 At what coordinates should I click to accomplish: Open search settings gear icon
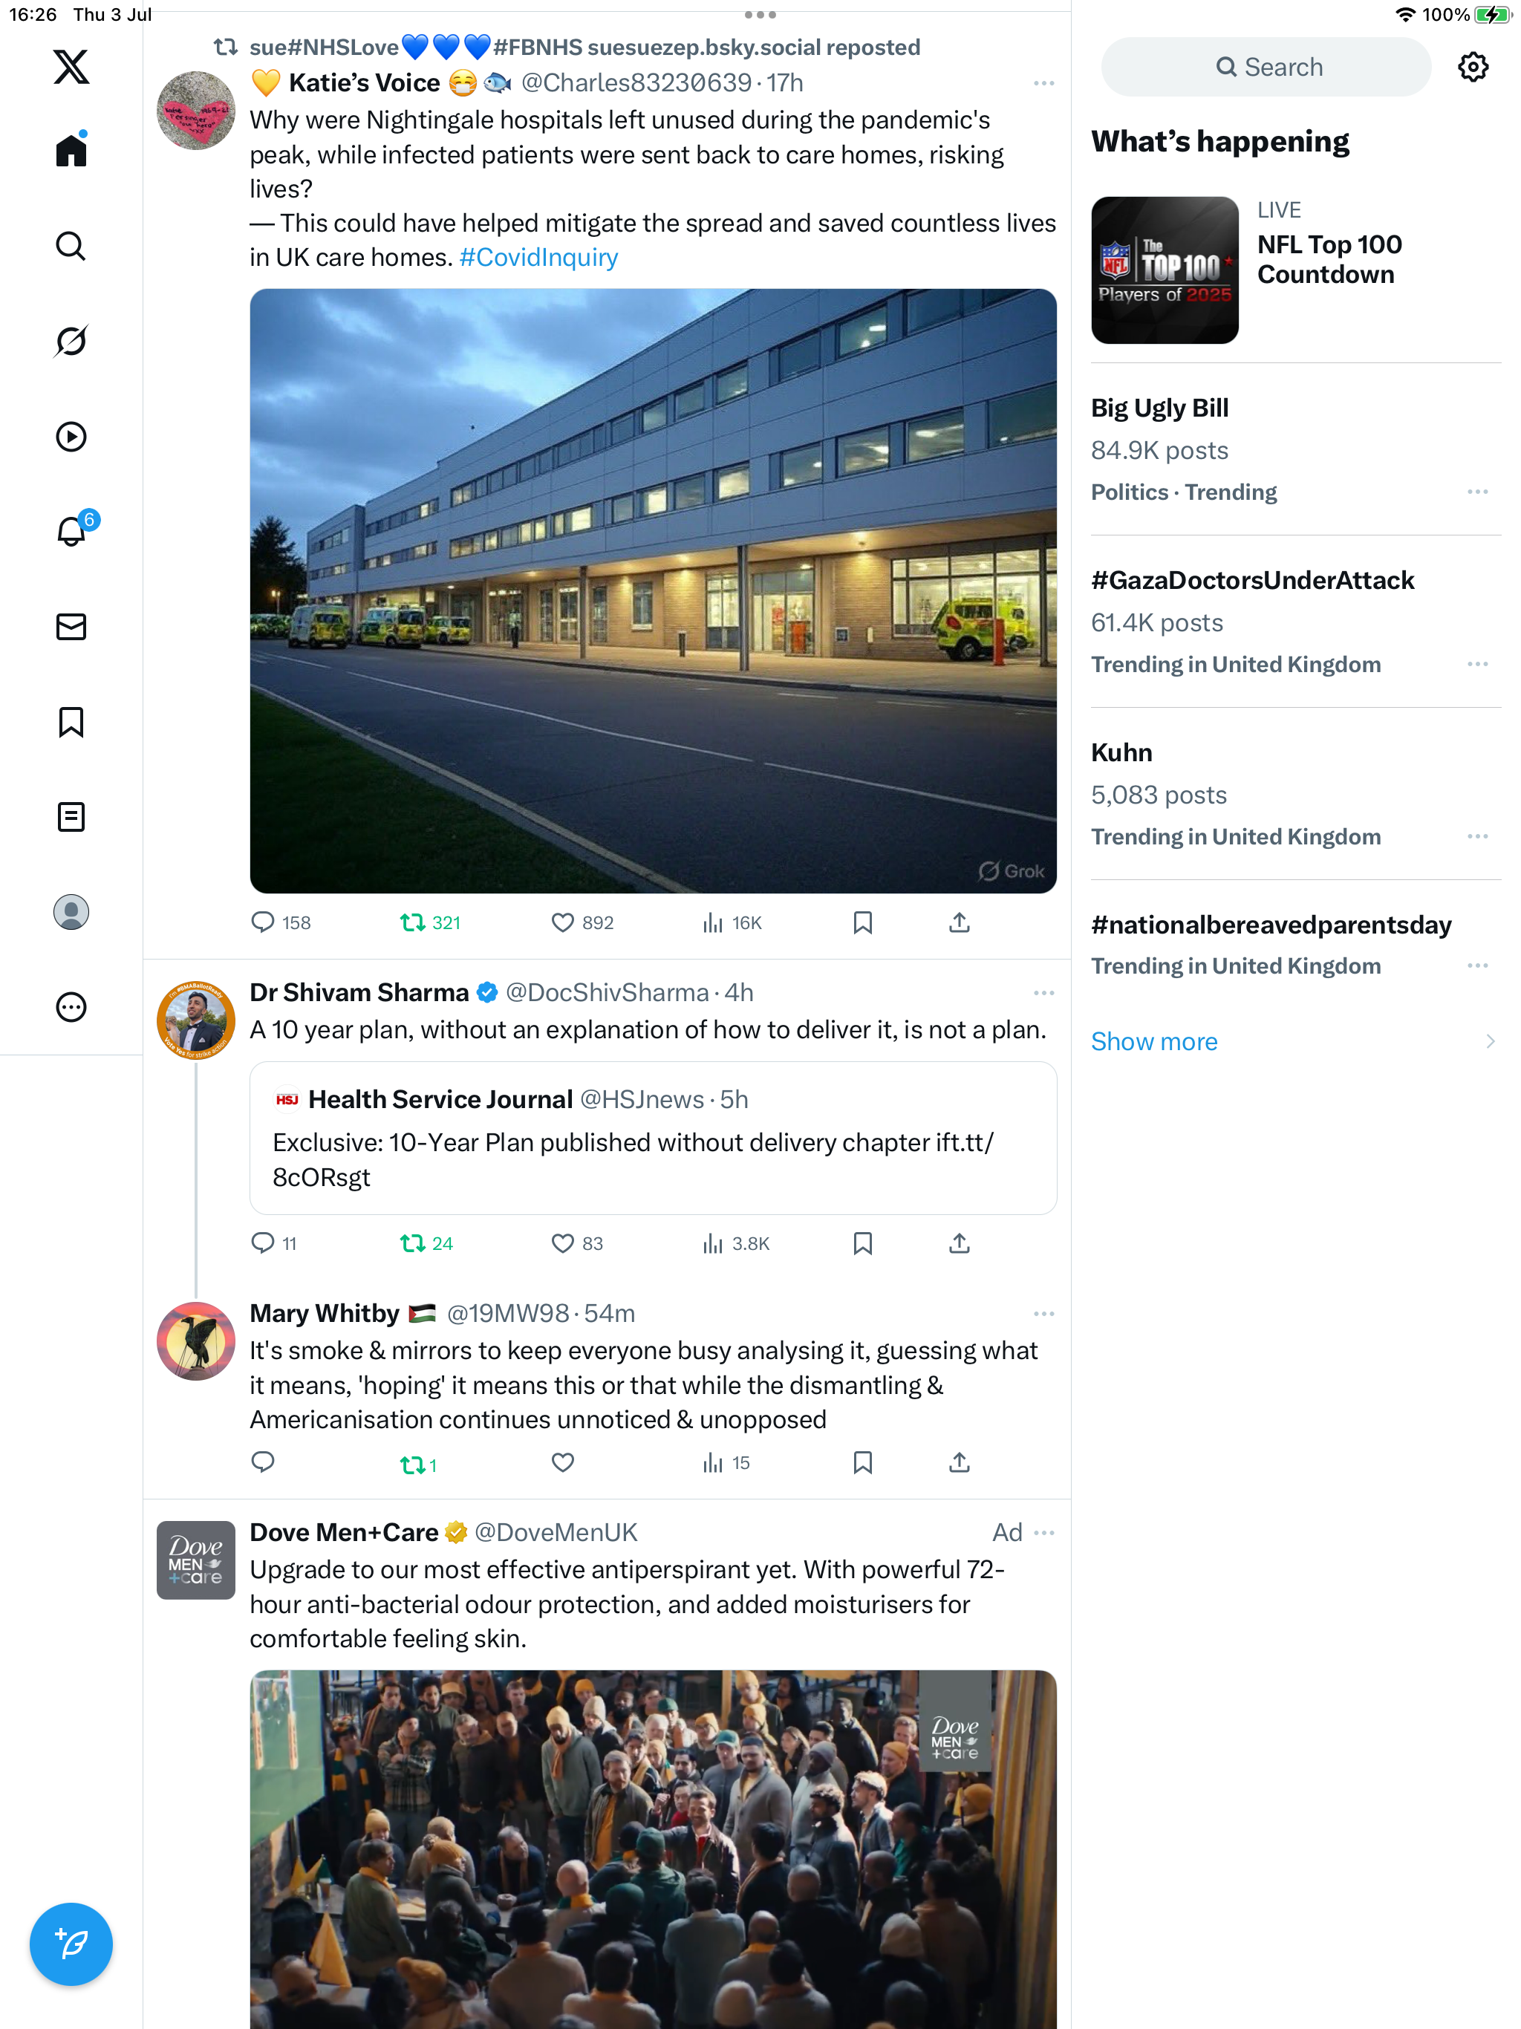(1473, 67)
